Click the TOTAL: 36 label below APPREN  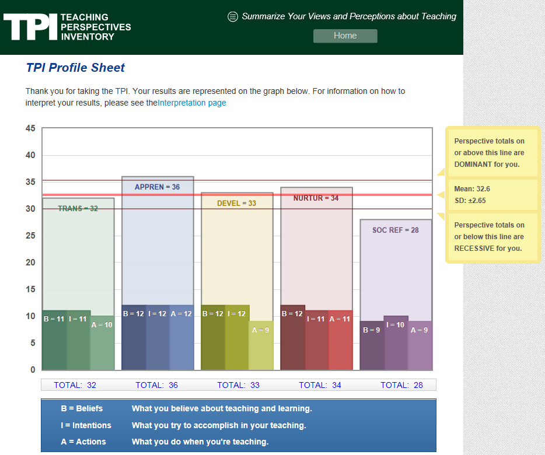coord(158,385)
